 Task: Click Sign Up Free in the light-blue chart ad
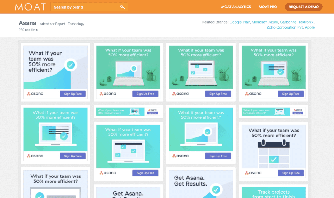tap(73, 94)
